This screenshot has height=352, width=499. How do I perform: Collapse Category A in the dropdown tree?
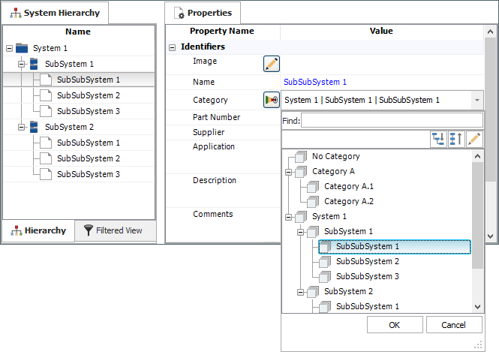(289, 172)
